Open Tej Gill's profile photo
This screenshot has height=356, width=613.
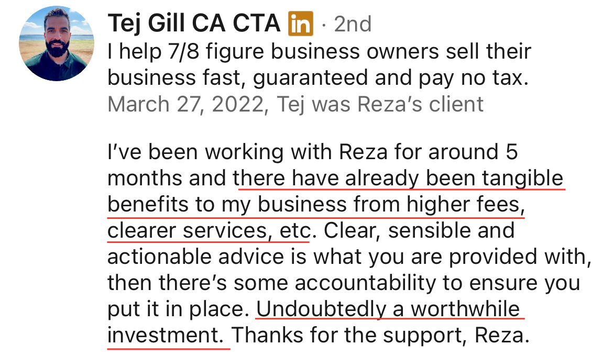coord(56,43)
